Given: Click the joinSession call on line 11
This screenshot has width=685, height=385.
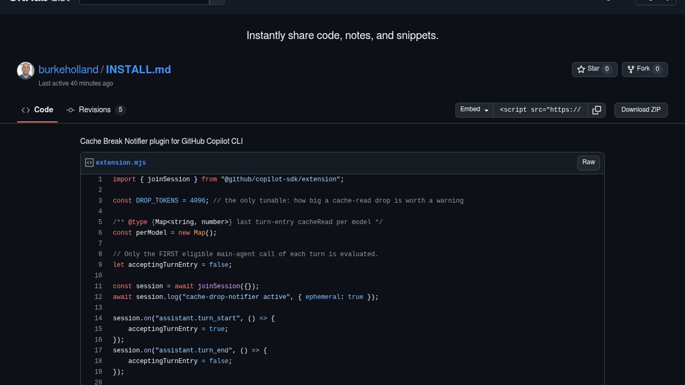Looking at the screenshot, I should pyautogui.click(x=219, y=286).
